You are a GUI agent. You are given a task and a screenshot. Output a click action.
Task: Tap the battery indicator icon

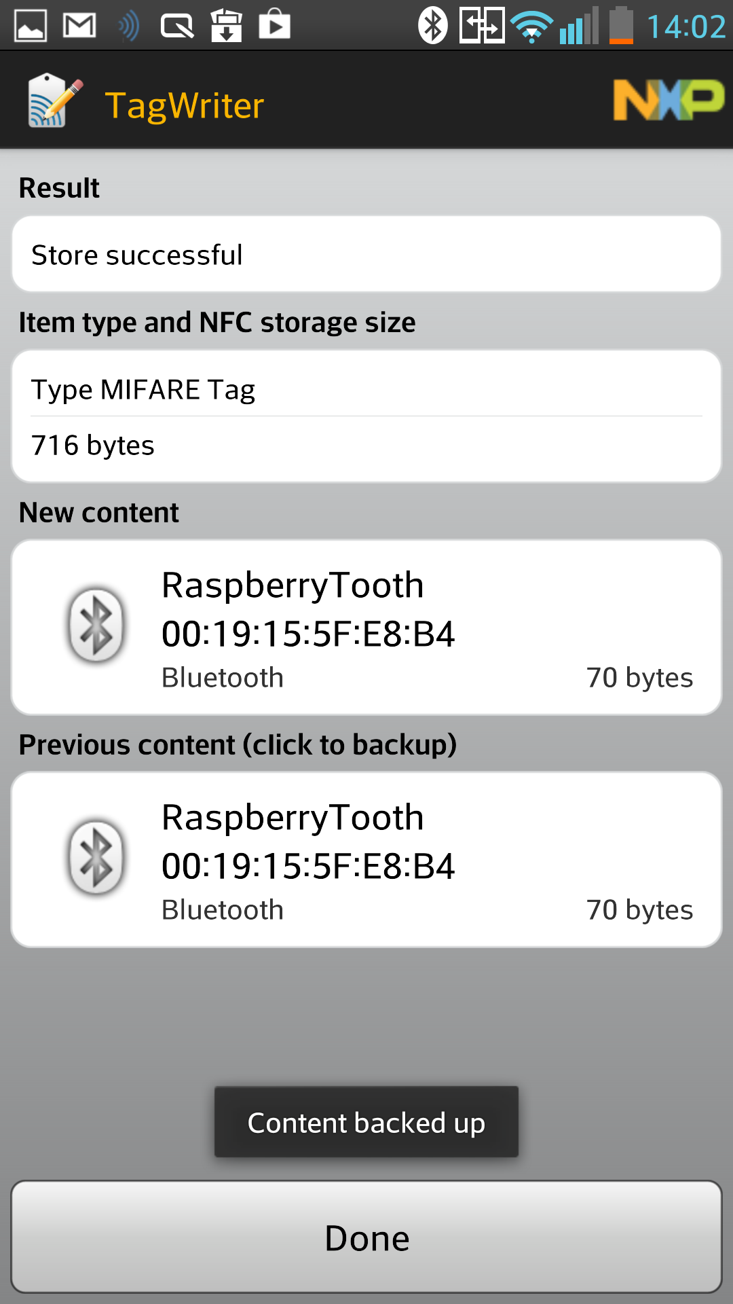[621, 26]
